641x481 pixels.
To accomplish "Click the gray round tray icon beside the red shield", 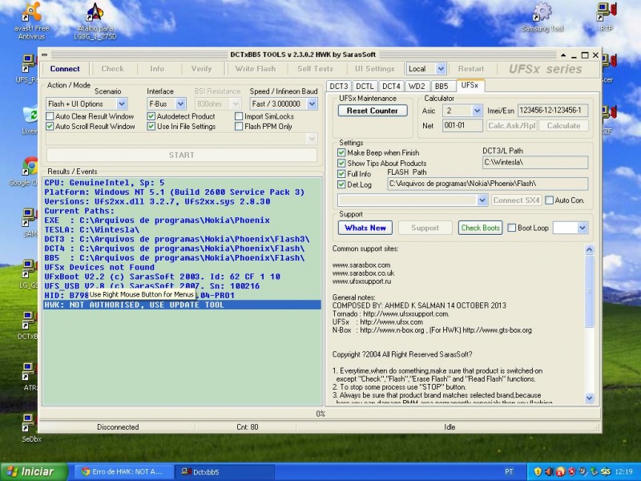I will [x=583, y=471].
